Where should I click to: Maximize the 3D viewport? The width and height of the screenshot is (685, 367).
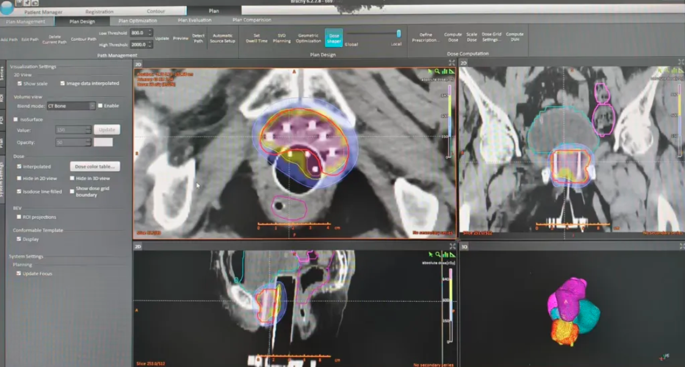tap(682, 246)
